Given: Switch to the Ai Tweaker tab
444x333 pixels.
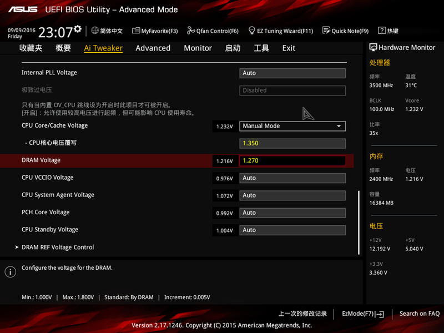Looking at the screenshot, I should 103,48.
